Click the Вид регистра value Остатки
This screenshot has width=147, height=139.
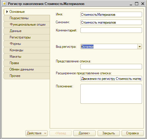click(x=87, y=47)
